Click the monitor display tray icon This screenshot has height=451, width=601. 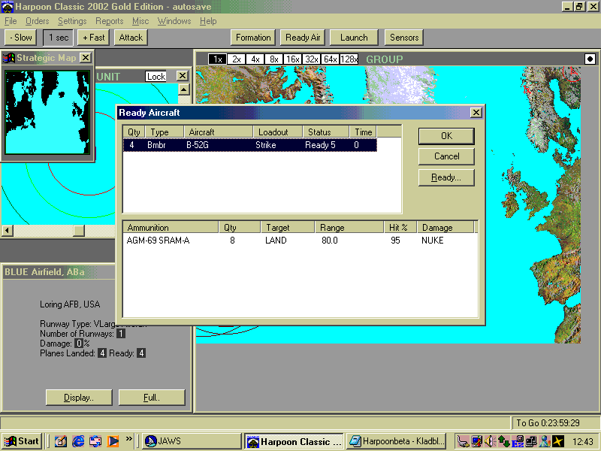point(477,441)
